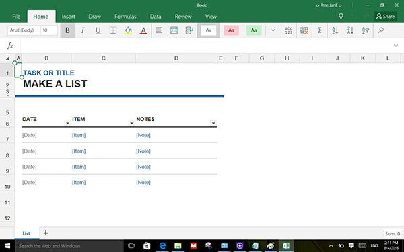The height and width of the screenshot is (252, 404).
Task: Click the merge cells icon
Action: 174,30
